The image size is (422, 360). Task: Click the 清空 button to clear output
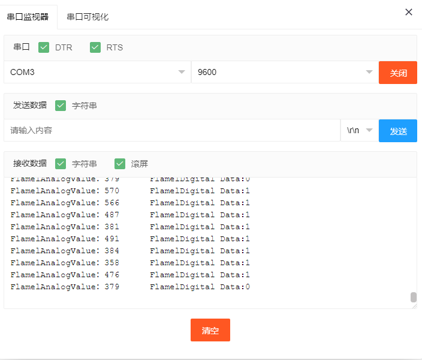210,330
